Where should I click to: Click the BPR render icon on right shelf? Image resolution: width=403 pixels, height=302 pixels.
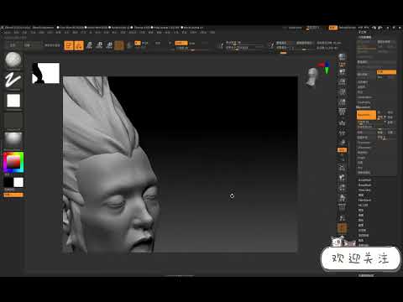pos(342,58)
